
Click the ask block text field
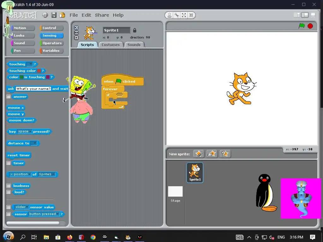[x=33, y=89]
